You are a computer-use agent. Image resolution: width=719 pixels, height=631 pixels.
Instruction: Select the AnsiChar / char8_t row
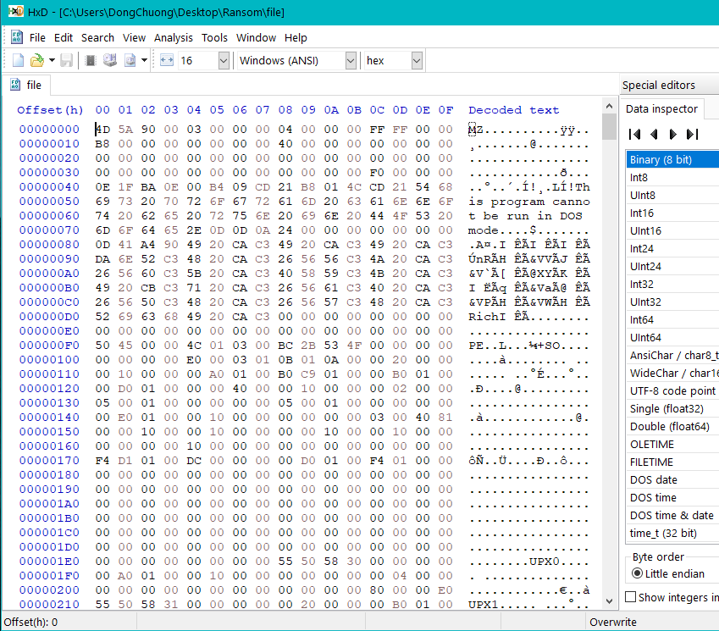(672, 356)
